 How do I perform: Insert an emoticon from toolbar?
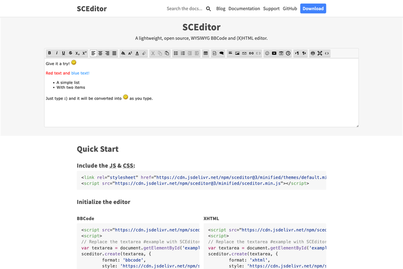pyautogui.click(x=267, y=53)
